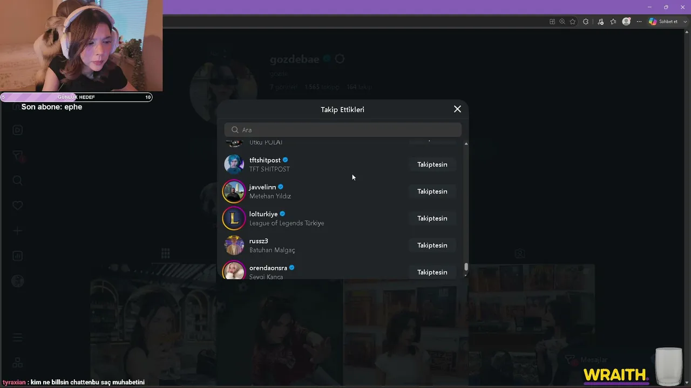Open the favorites list icon
The image size is (691, 388).
[x=613, y=22]
